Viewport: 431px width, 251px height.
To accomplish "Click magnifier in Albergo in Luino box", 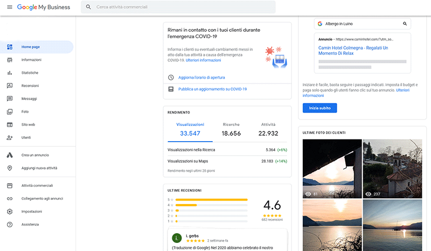I will (x=405, y=24).
